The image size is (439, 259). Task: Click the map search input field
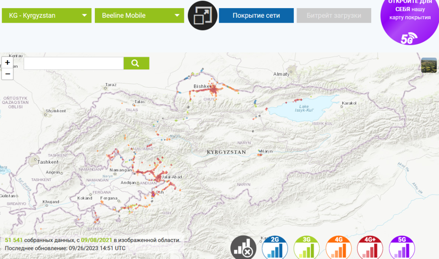click(x=74, y=63)
